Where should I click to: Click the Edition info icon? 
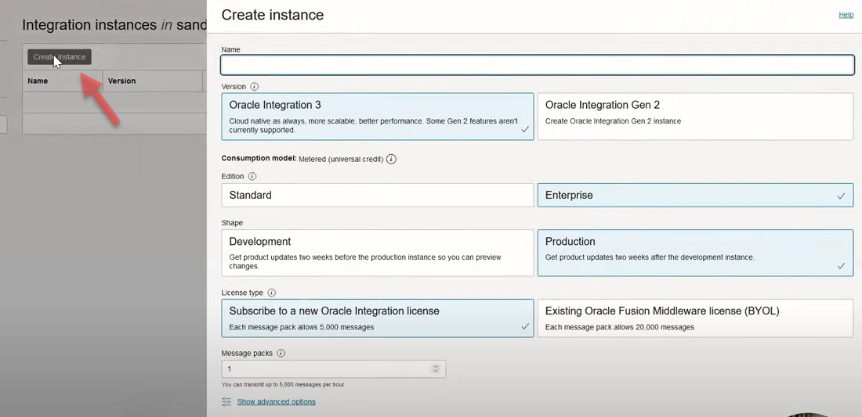(252, 177)
